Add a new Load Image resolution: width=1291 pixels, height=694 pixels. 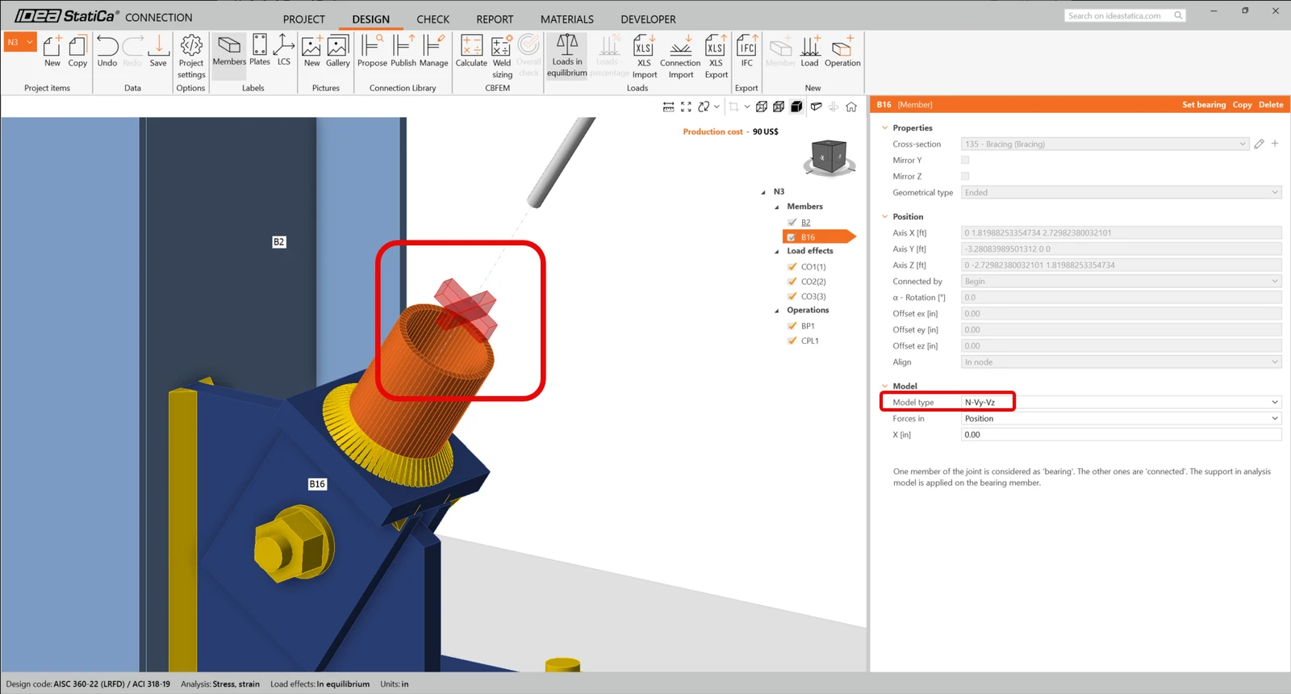tap(809, 52)
